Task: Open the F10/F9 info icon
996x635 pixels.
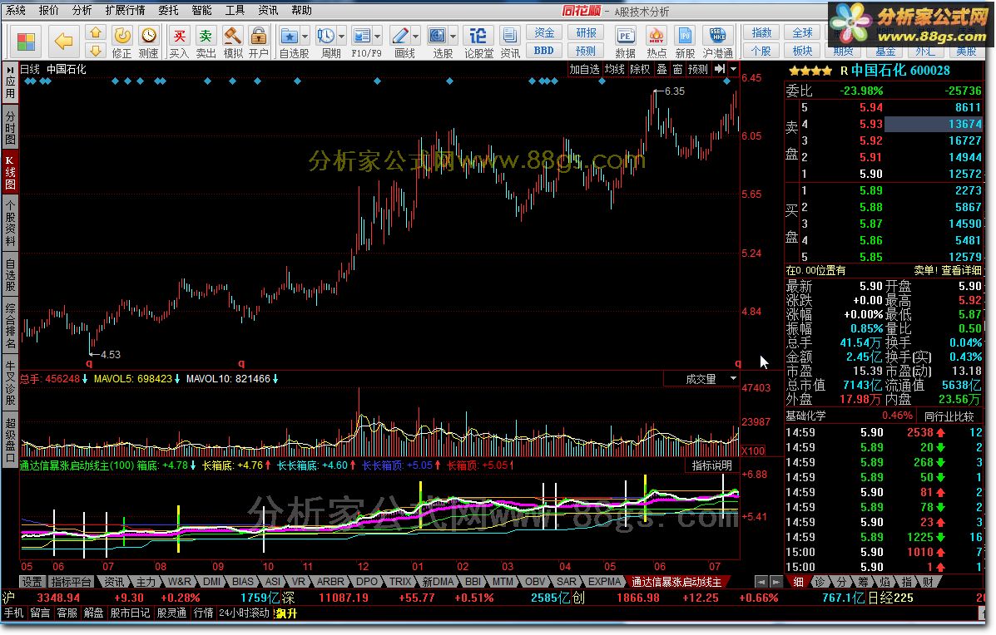Action: [362, 36]
